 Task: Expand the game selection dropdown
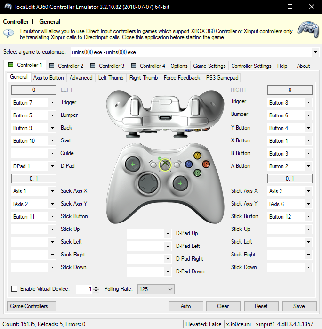[x=315, y=52]
